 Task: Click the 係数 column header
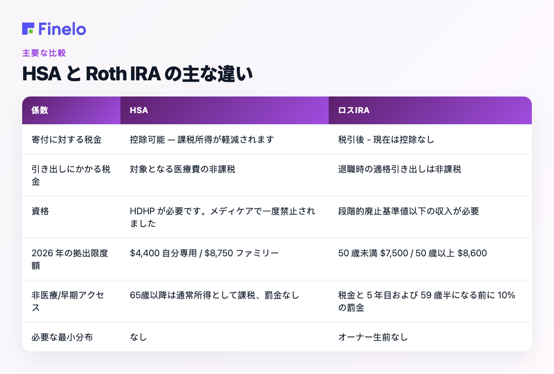(x=71, y=110)
